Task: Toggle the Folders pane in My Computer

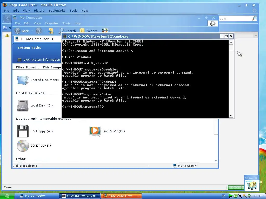Action: pyautogui.click(x=88, y=31)
